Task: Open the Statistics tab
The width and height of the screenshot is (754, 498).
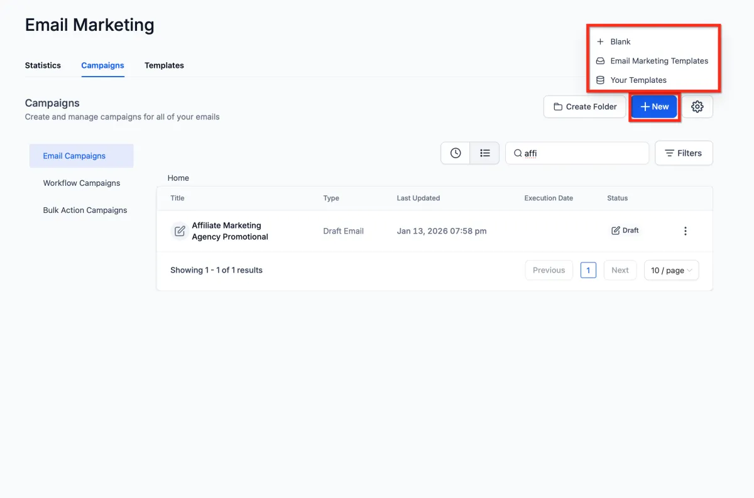Action: point(43,65)
